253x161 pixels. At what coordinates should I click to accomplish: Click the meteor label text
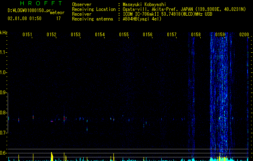(57, 12)
